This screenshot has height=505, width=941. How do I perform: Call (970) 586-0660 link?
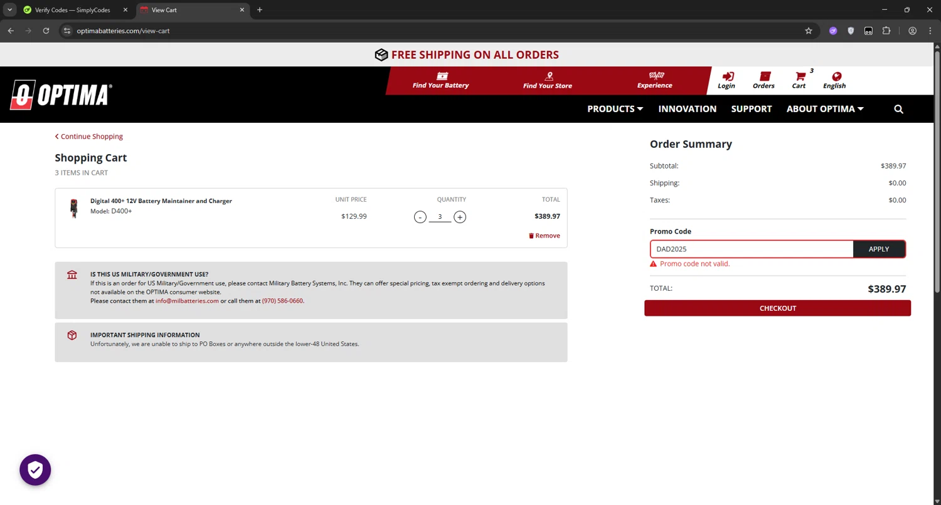coord(282,301)
